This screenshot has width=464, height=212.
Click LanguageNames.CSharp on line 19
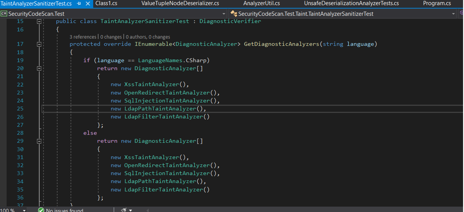click(172, 60)
